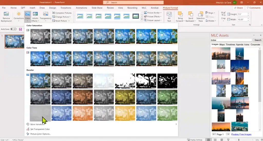Screen dimensions: 263x141
Task: Apply gold light recolor swatch
Action: (125, 113)
